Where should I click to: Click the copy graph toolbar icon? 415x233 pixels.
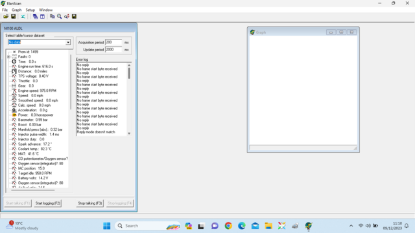tap(52, 16)
